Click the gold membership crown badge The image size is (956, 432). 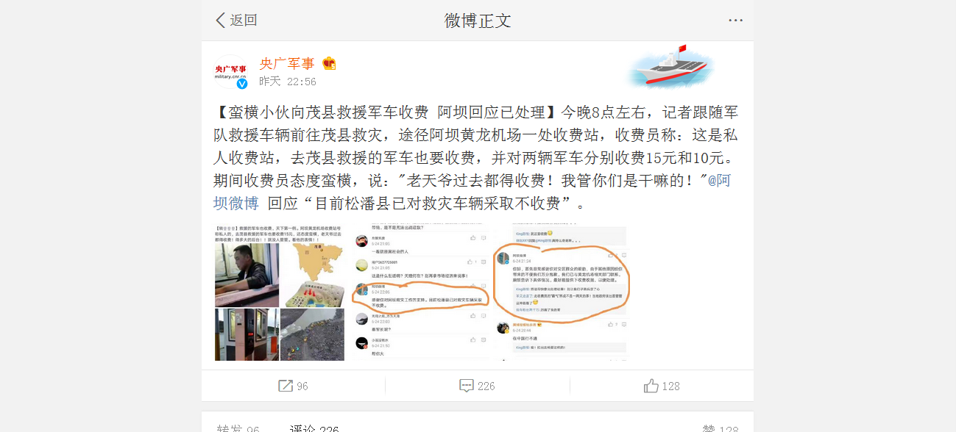[329, 64]
